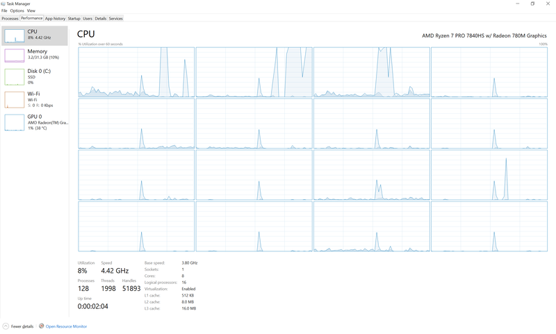Click the Task Manager title bar icon
556x334 pixels.
click(x=3, y=3)
